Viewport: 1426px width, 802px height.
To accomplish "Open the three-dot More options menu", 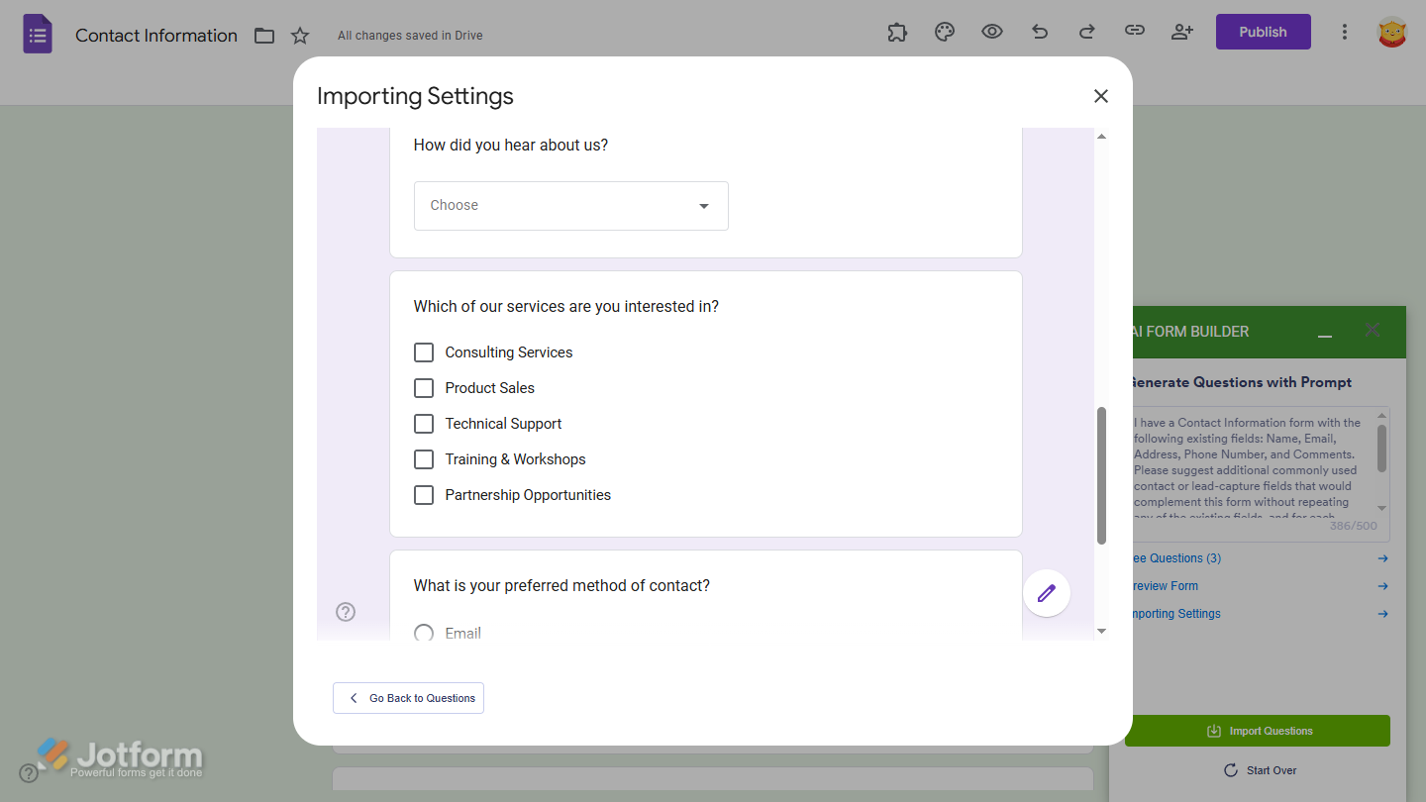I will coord(1345,32).
